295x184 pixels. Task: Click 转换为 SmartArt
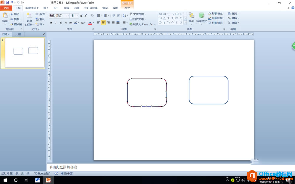click(x=143, y=24)
